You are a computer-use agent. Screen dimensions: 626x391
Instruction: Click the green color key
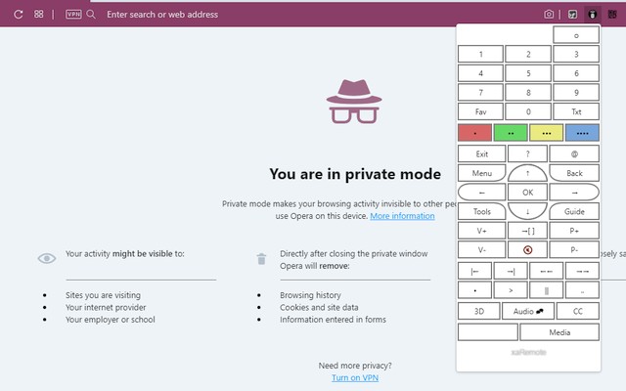point(511,133)
